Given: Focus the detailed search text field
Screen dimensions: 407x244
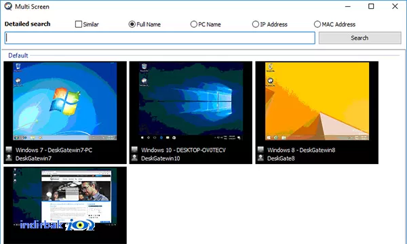Looking at the screenshot, I should pos(160,38).
